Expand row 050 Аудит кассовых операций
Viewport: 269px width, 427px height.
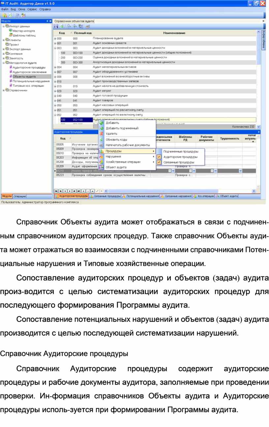[55, 105]
